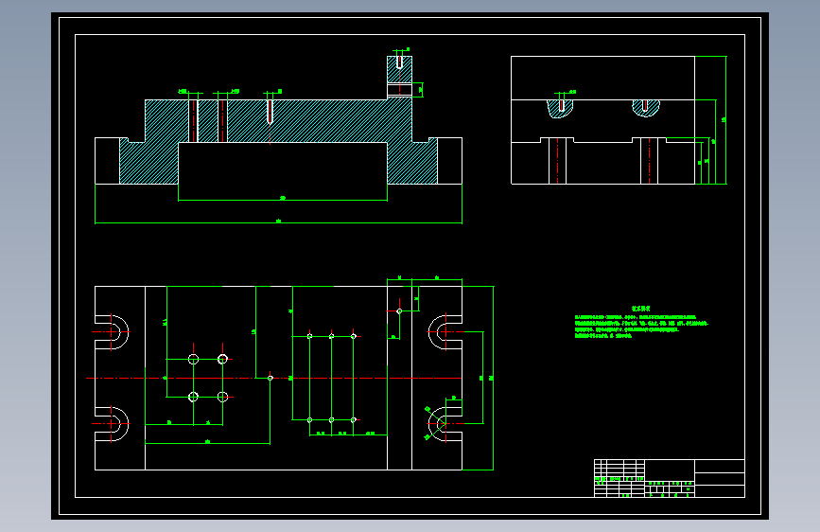Viewport: 820px width, 532px height.
Task: Select the upper-left U-shaped slot in the plan view
Action: tap(112, 332)
